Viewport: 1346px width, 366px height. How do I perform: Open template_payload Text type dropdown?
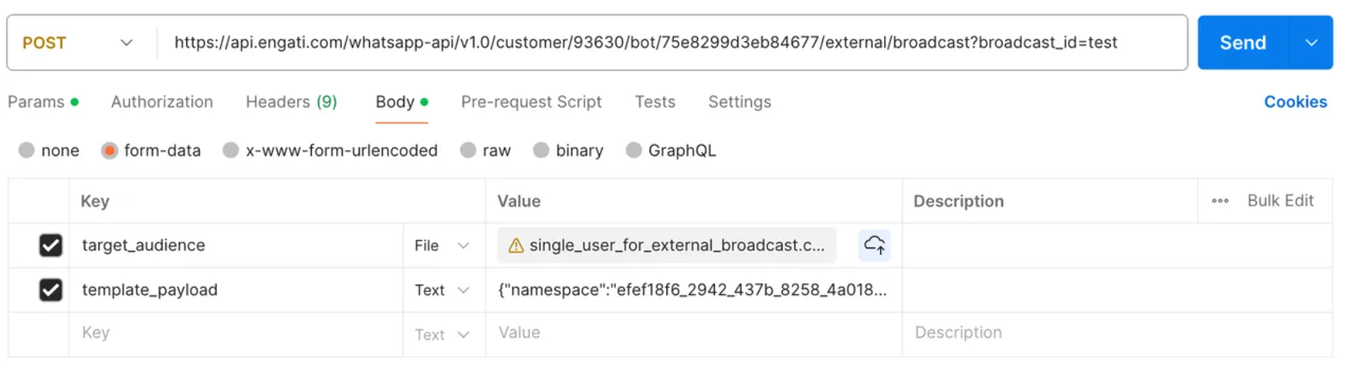pos(442,290)
